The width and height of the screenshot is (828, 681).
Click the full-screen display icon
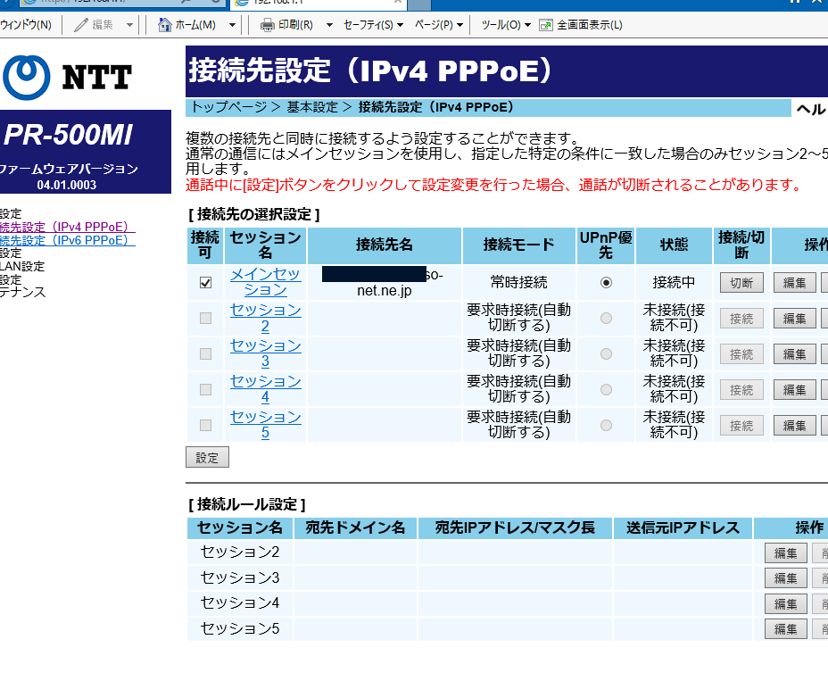click(546, 25)
